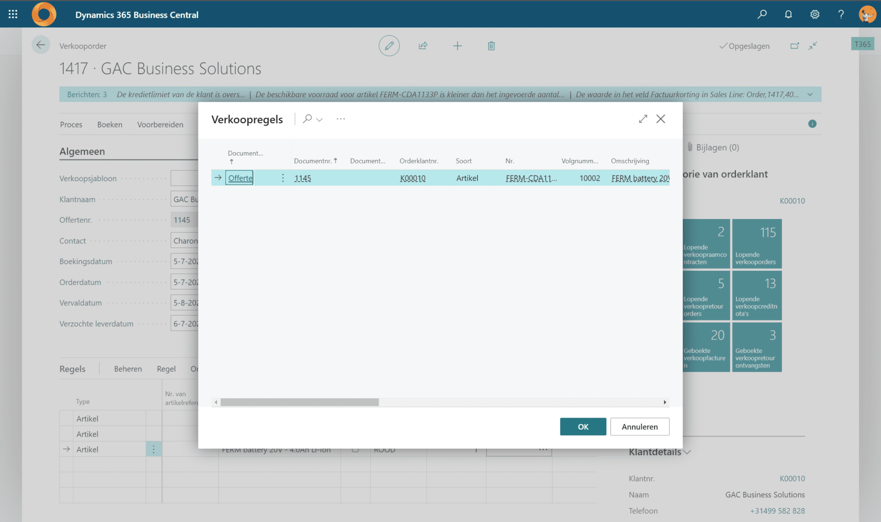Open the Offerte link in selected row
This screenshot has height=522, width=881.
point(240,178)
